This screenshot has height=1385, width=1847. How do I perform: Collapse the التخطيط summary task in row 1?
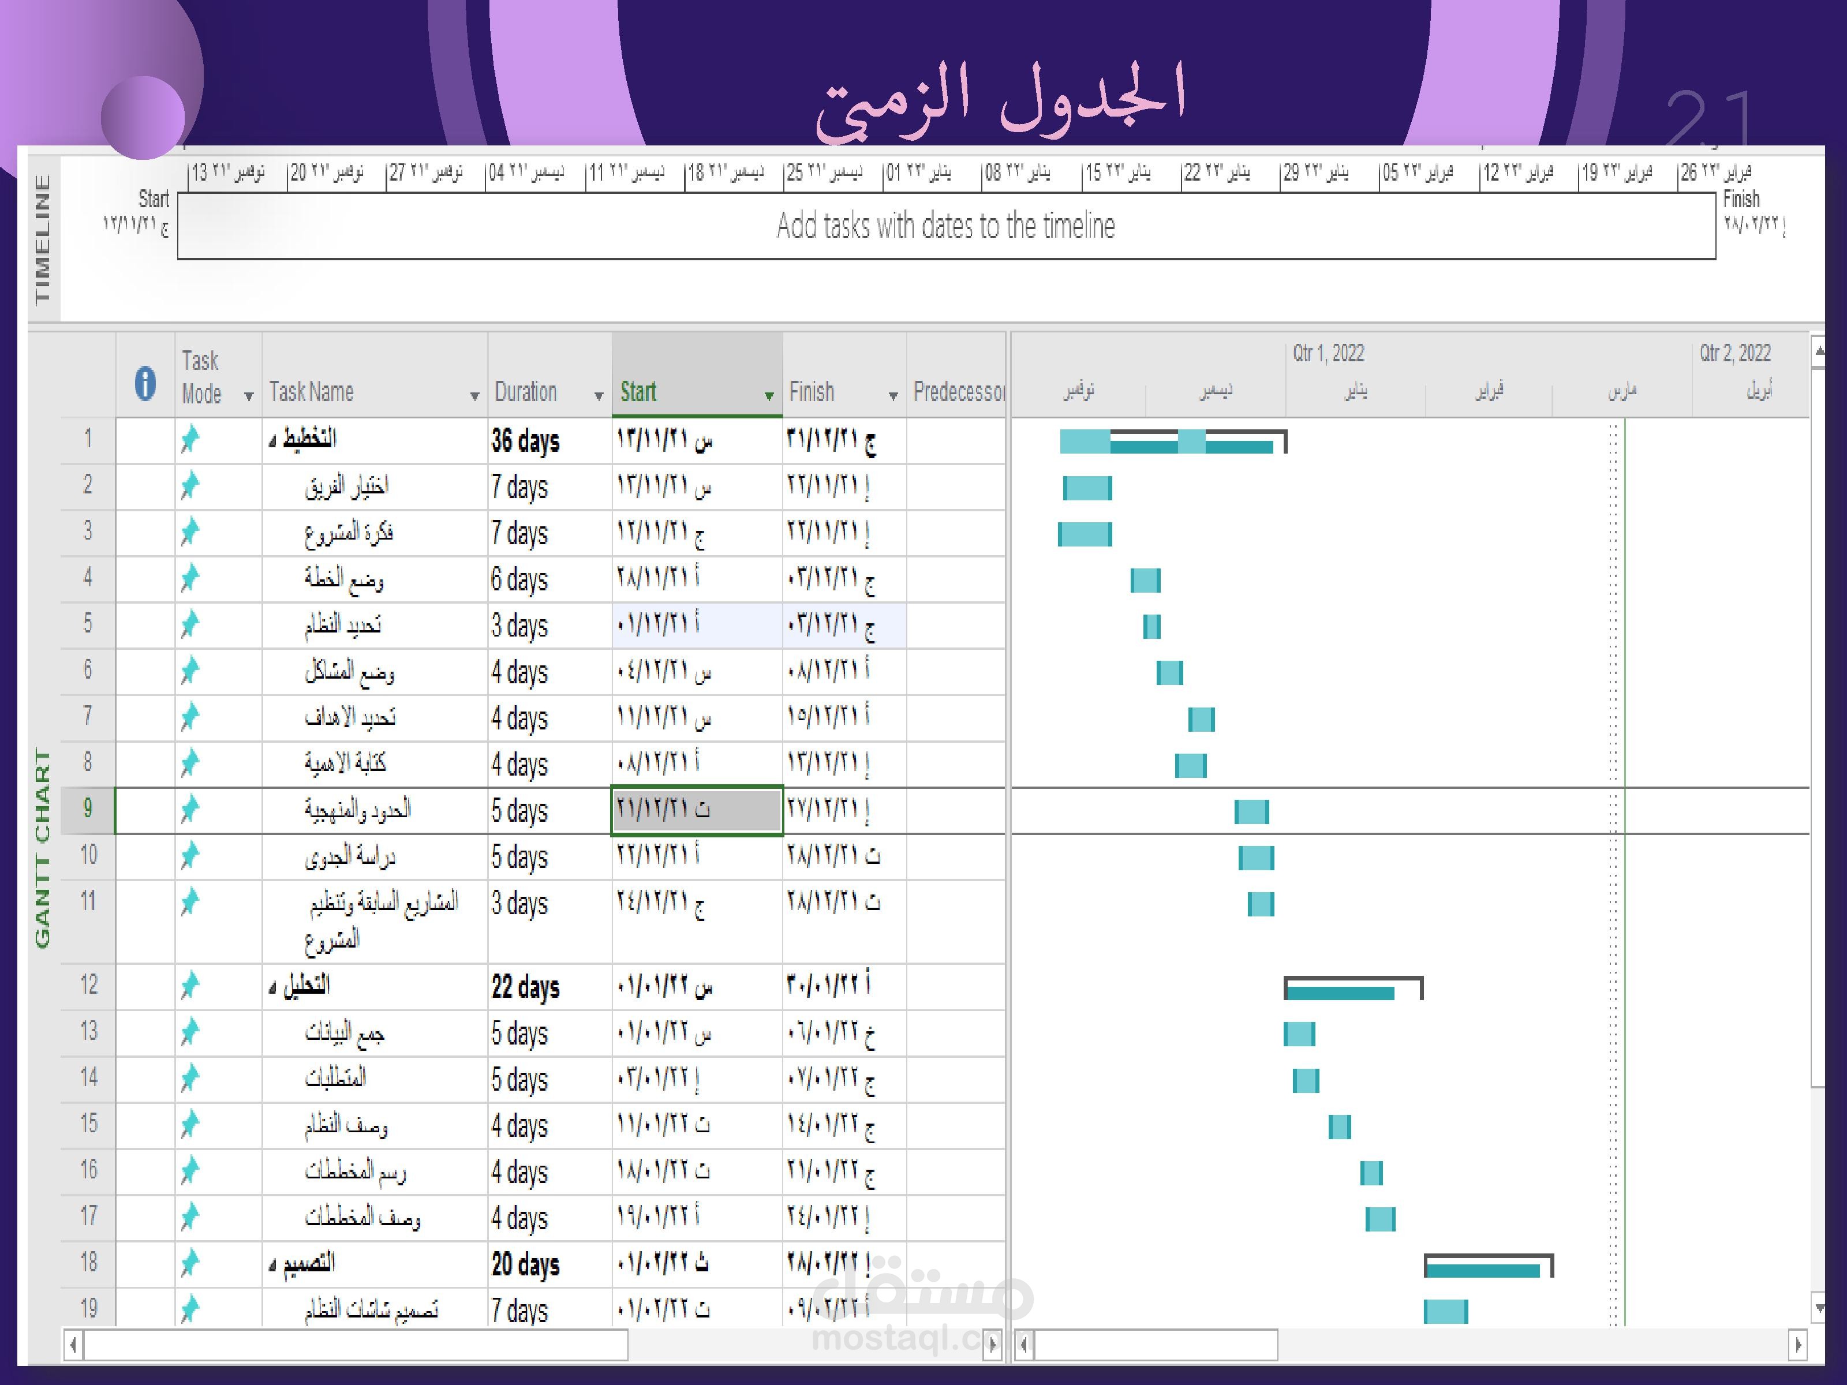[273, 441]
